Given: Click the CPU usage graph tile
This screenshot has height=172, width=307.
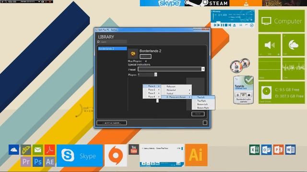Looking at the screenshot, I should (294, 69).
